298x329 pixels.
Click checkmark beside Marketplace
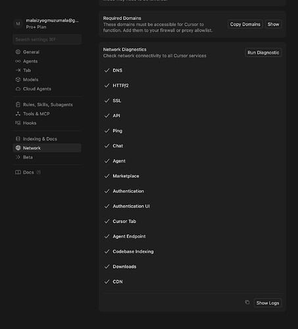click(x=107, y=176)
